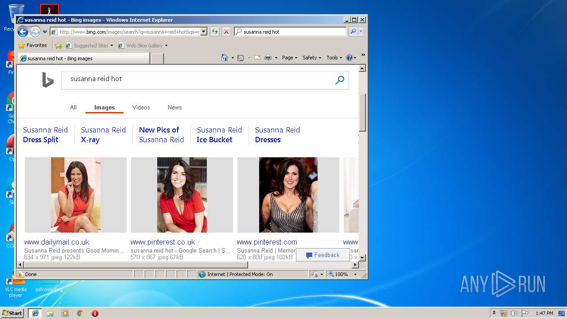Click the URL address field
The width and height of the screenshot is (567, 319).
pyautogui.click(x=128, y=31)
